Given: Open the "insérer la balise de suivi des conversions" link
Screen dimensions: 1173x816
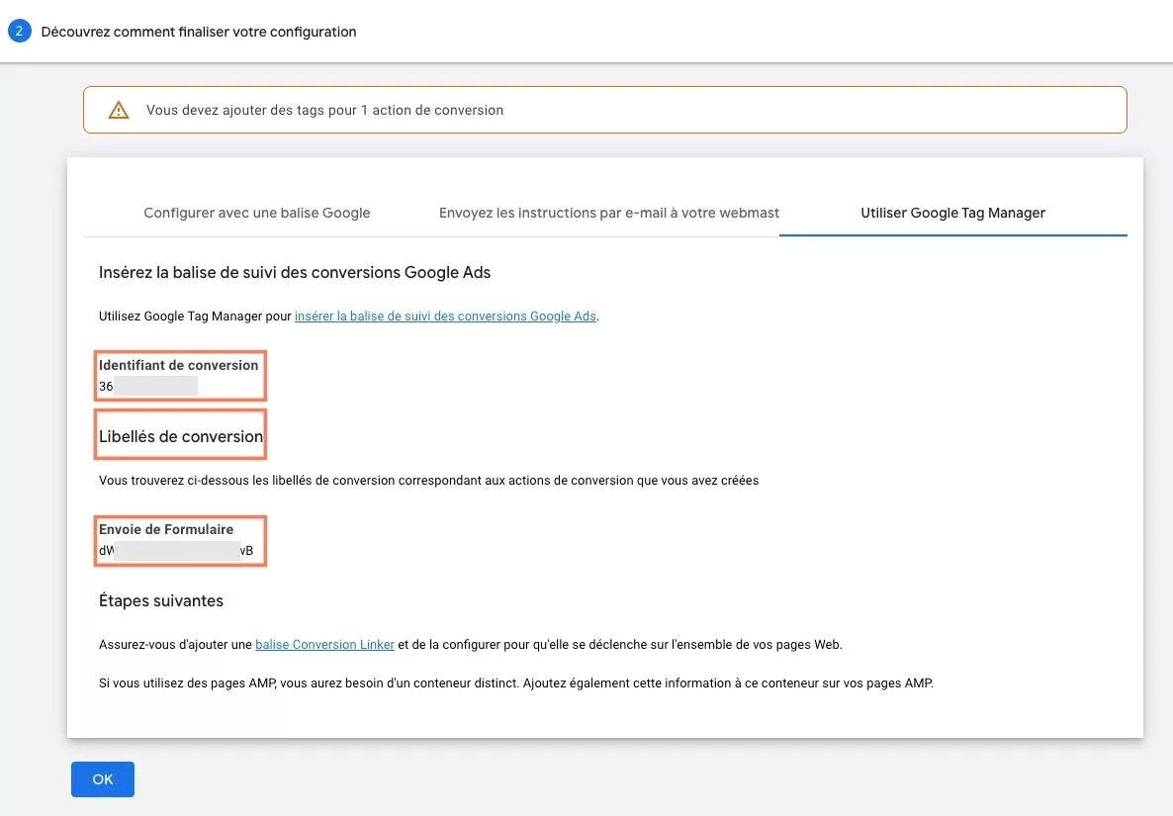Looking at the screenshot, I should (x=445, y=316).
